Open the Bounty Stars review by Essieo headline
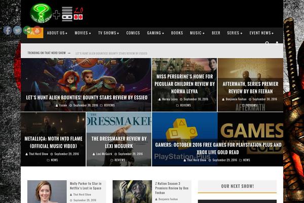The width and height of the screenshot is (304, 203). tap(87, 97)
